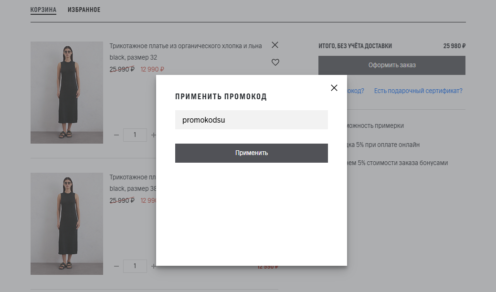Click the first item's quantity field

[x=135, y=135]
